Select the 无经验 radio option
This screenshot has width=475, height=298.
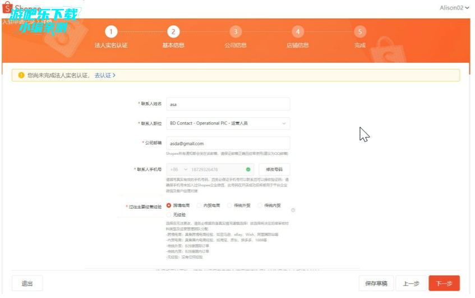pyautogui.click(x=169, y=214)
